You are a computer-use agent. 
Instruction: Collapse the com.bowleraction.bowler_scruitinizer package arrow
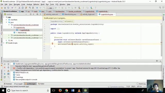(9, 25)
